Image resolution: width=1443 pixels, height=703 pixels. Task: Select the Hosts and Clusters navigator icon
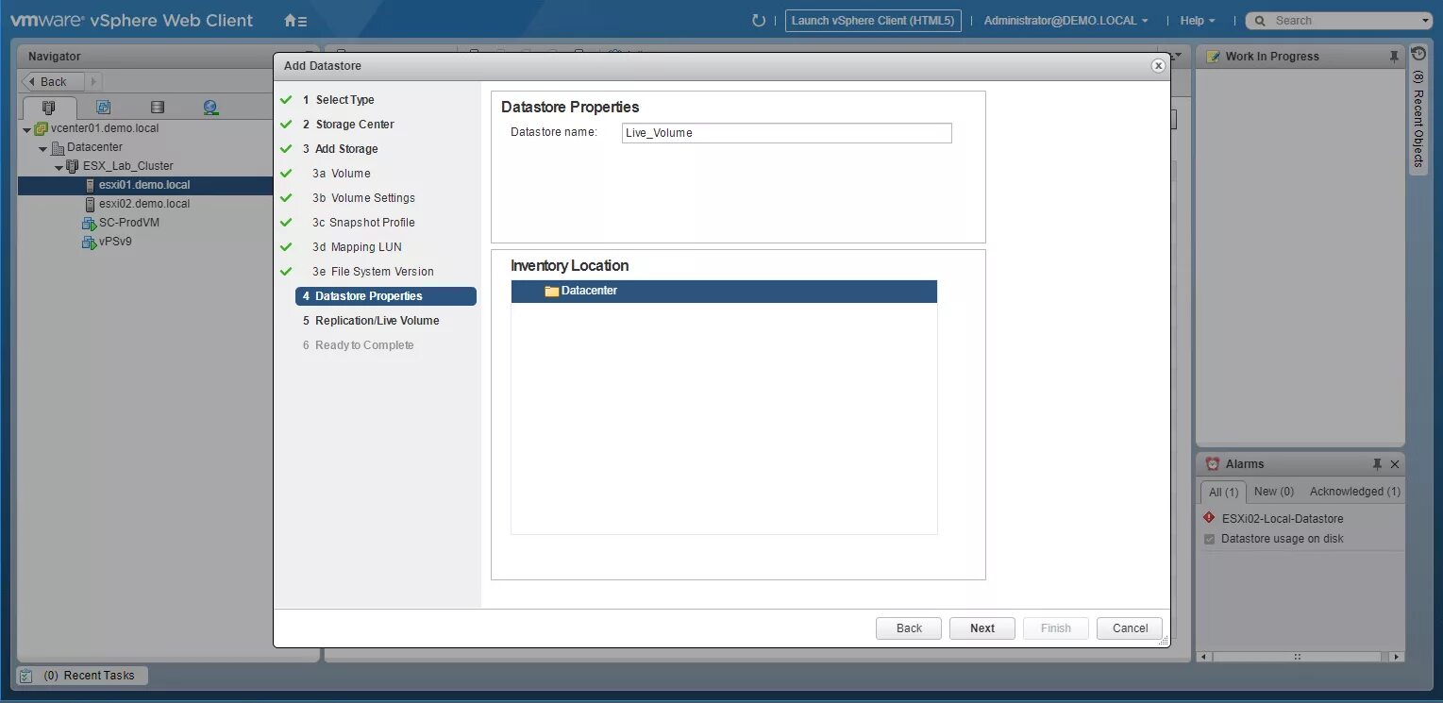coord(48,107)
